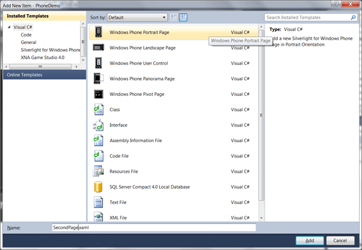362x250 pixels.
Task: Click the Cancel button
Action: coord(340,240)
